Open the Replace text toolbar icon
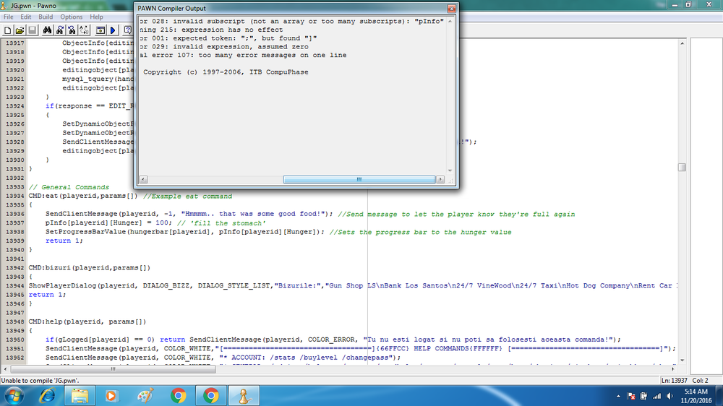Screen dimensions: 723x406 click(x=85, y=30)
